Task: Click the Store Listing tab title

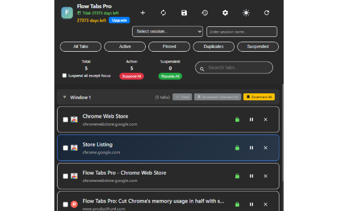Action: click(x=97, y=145)
